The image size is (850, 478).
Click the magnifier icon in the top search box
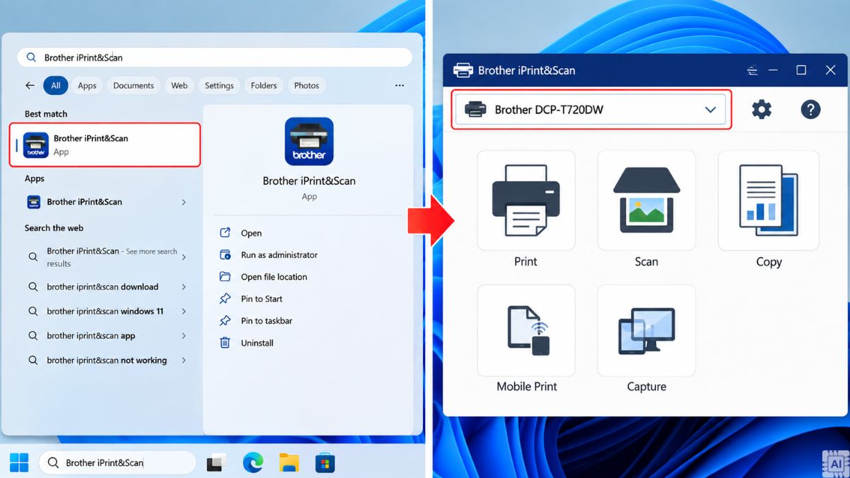click(31, 57)
